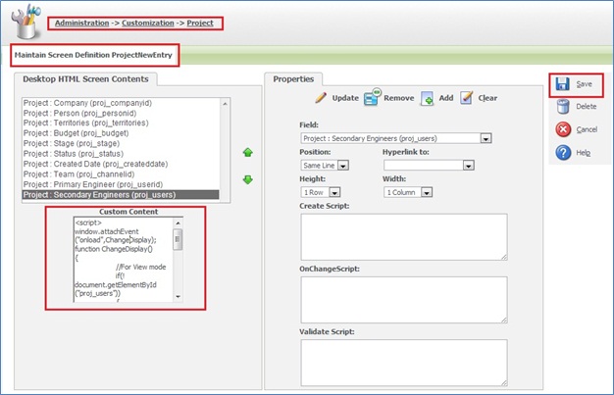This screenshot has width=614, height=395.
Task: Click the Cancel text button
Action: 587,129
